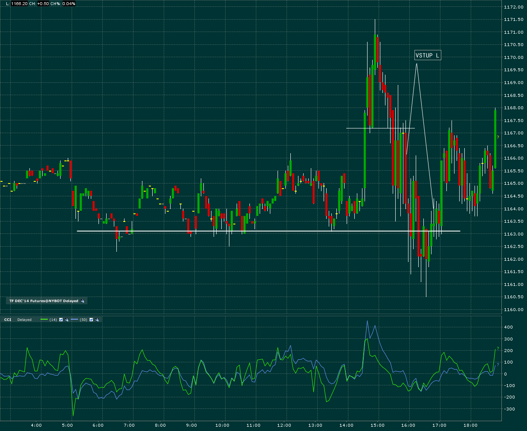This screenshot has height=431, width=527.
Task: Click the CH: +0.50 change readout
Action: 39,3
